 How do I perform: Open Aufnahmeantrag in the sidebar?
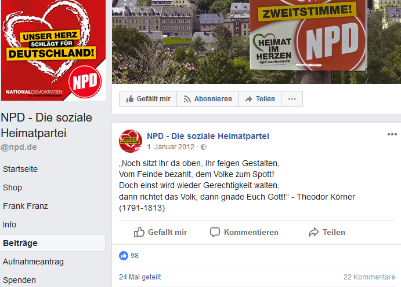tap(33, 262)
